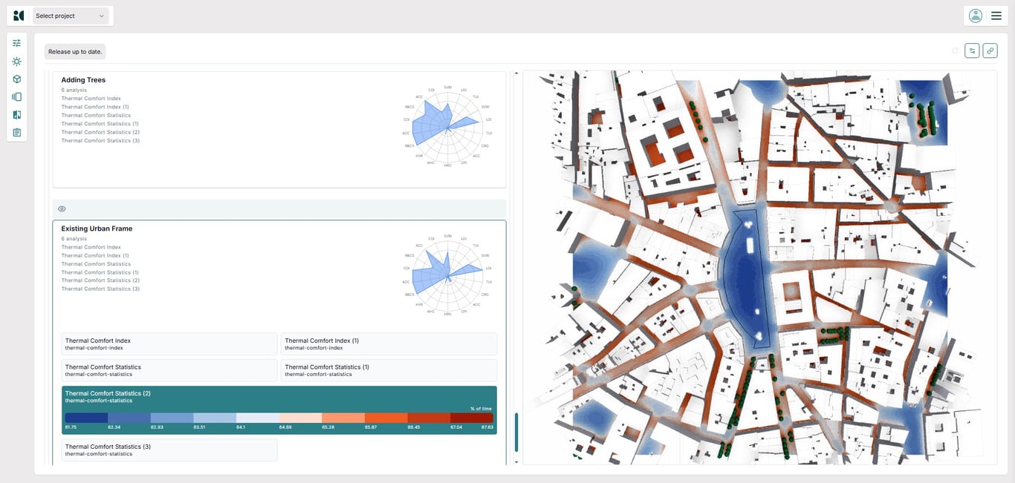Click the link icon button above map
This screenshot has height=483, width=1015.
tap(990, 50)
